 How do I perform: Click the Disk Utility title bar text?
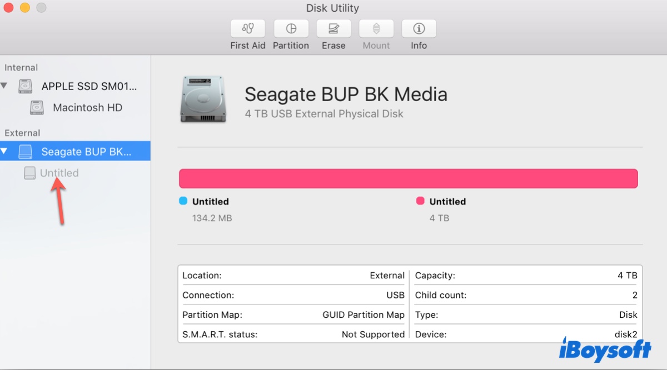333,8
